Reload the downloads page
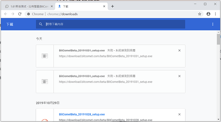The image size is (221, 122). tap(20, 14)
